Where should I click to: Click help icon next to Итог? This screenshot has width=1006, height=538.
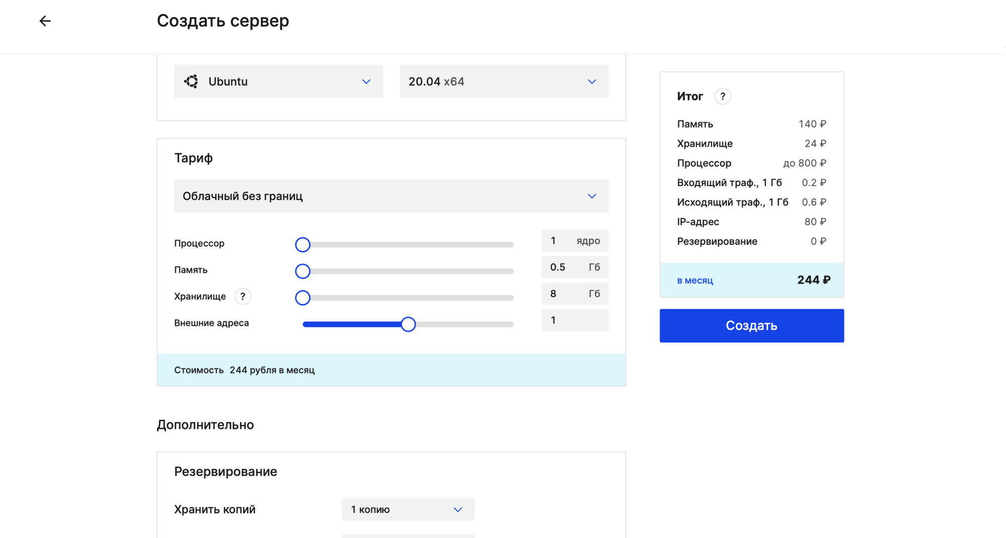click(722, 96)
